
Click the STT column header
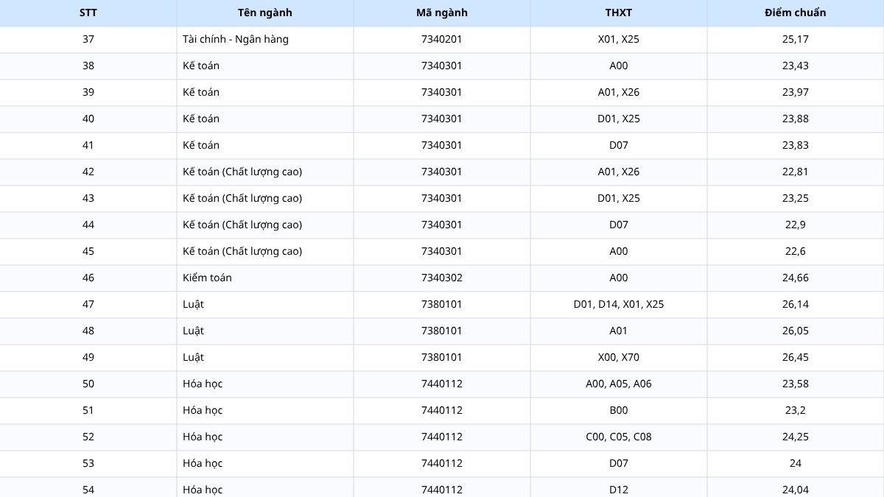[x=88, y=13]
